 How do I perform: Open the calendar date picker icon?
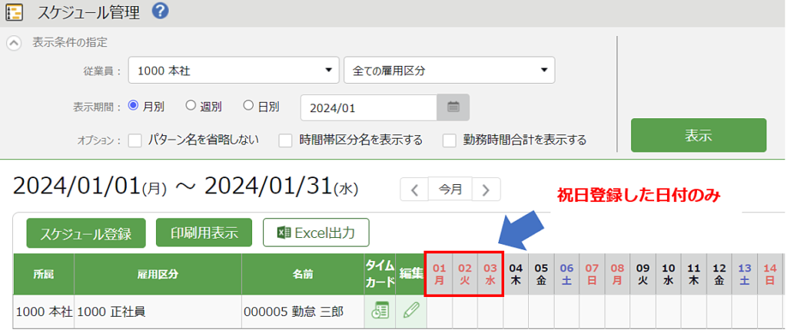(x=453, y=108)
